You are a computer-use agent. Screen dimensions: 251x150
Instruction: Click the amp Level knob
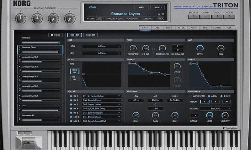click(x=200, y=48)
